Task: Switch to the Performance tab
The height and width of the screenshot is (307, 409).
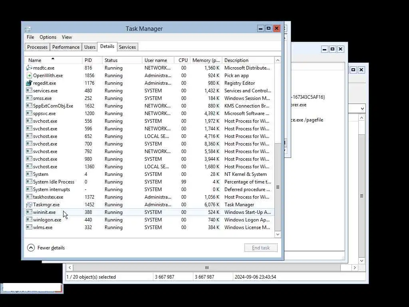Action: 66,47
